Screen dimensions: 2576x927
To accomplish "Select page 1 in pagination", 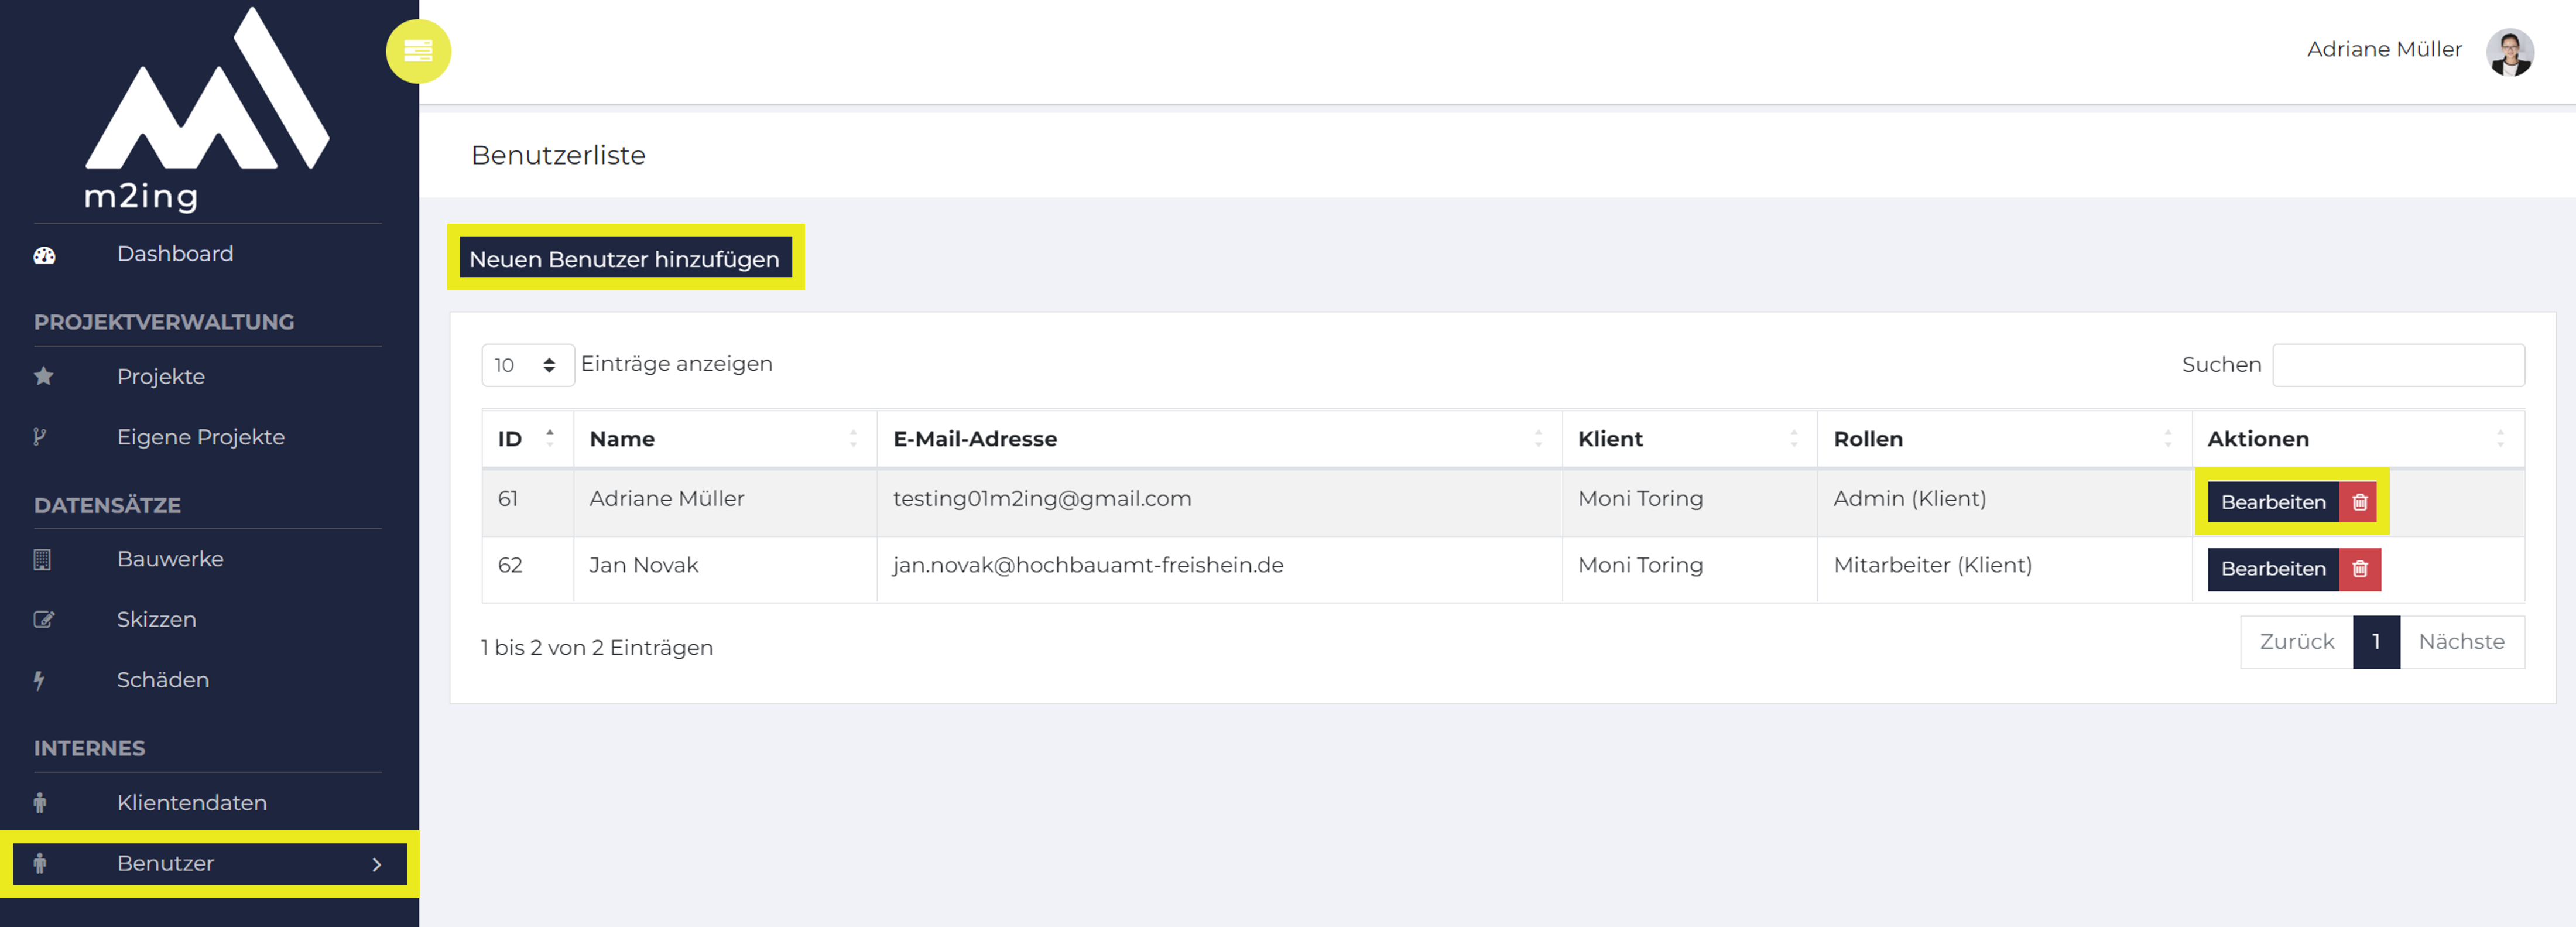I will click(x=2376, y=642).
